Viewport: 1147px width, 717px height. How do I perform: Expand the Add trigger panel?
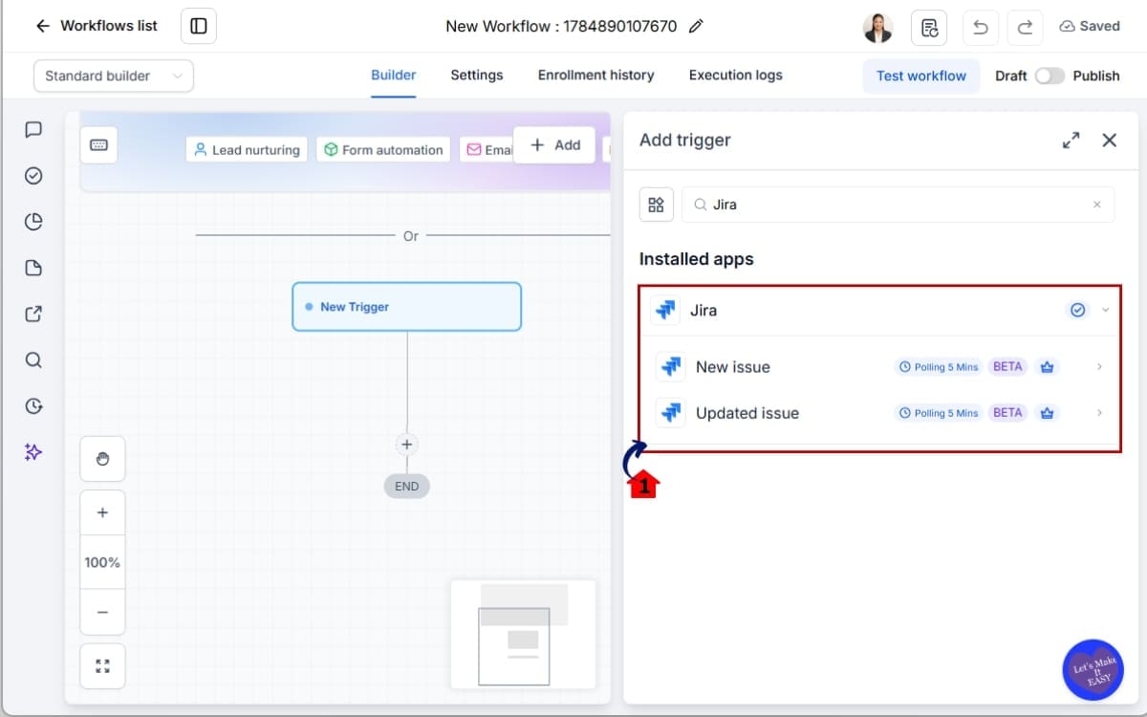(x=1071, y=141)
